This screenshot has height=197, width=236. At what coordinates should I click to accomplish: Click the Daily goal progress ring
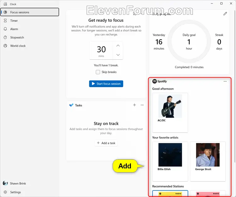click(189, 41)
